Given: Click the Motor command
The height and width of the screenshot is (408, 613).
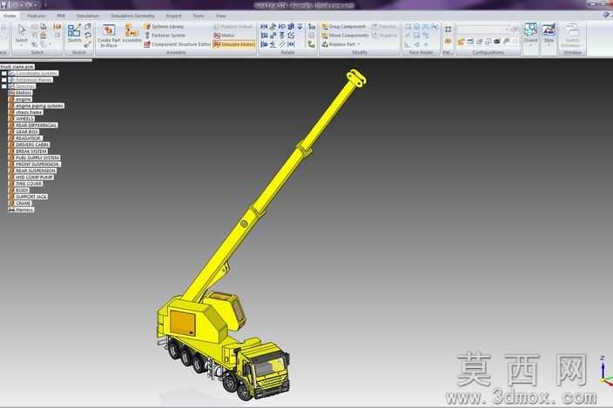Looking at the screenshot, I should 225,36.
